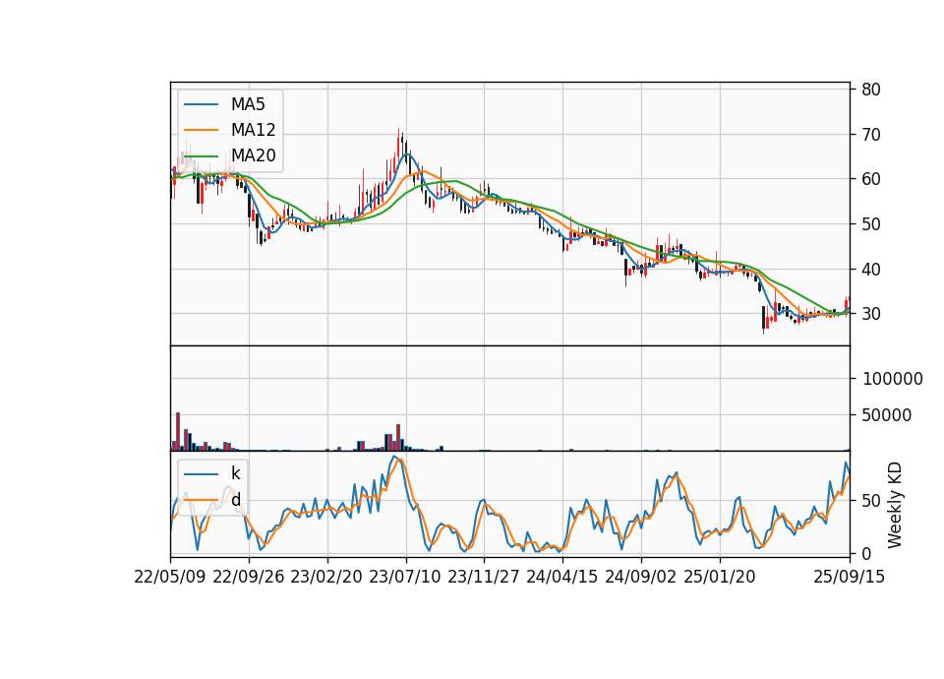Click the green MA20 legend line
The height and width of the screenshot is (679, 944).
(x=201, y=155)
